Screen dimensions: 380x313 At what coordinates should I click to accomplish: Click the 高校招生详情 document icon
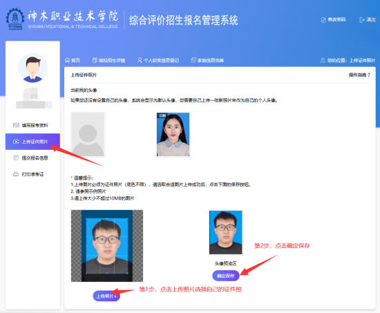click(x=95, y=60)
